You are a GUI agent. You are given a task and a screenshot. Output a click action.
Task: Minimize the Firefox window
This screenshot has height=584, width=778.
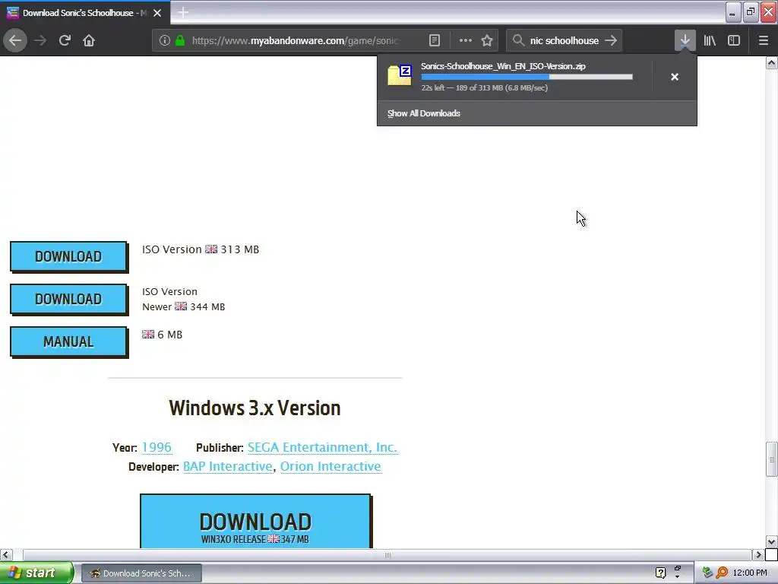tap(733, 12)
